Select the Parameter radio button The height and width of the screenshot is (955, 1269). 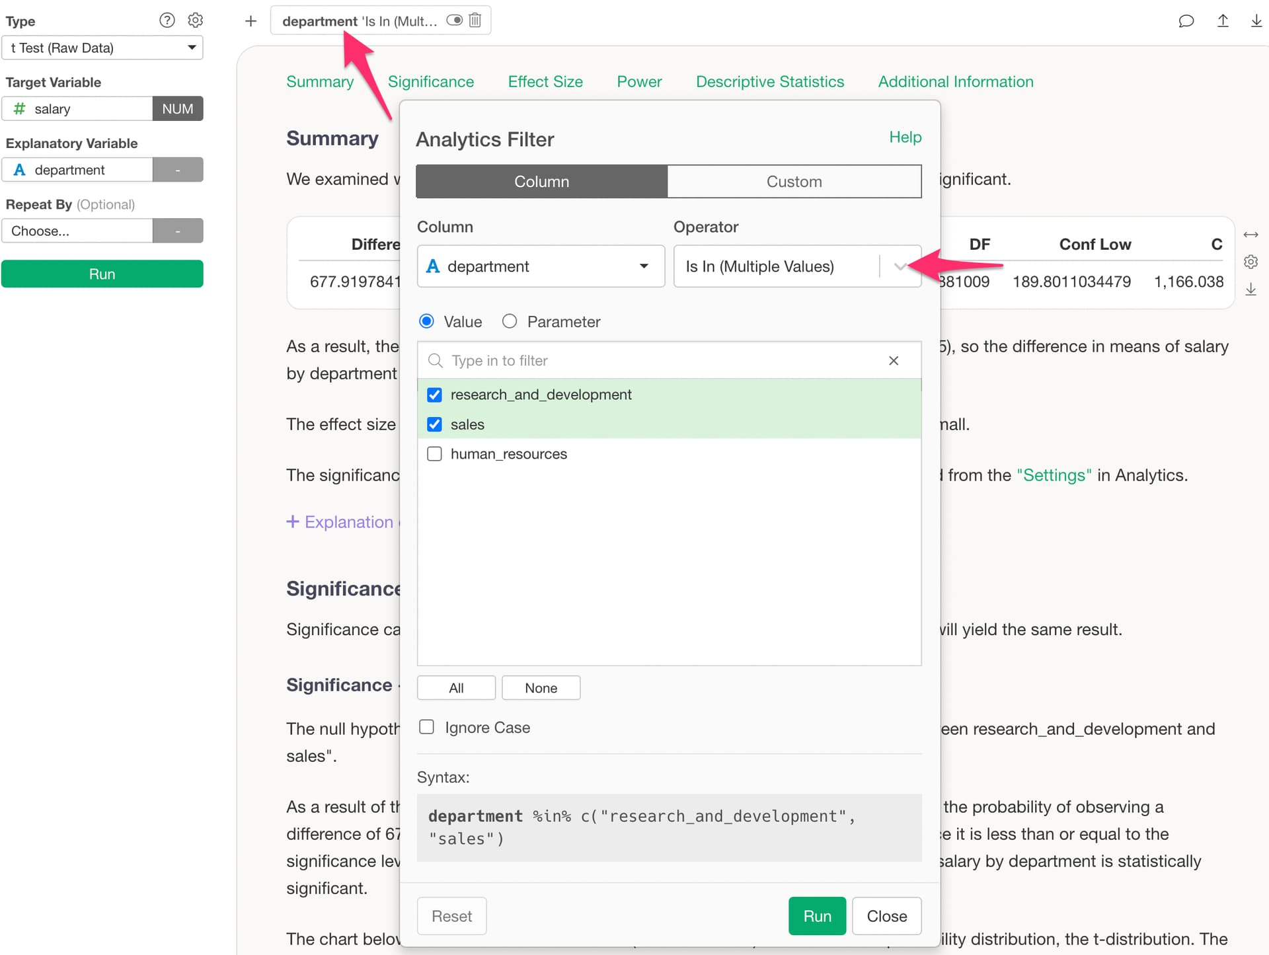510,322
